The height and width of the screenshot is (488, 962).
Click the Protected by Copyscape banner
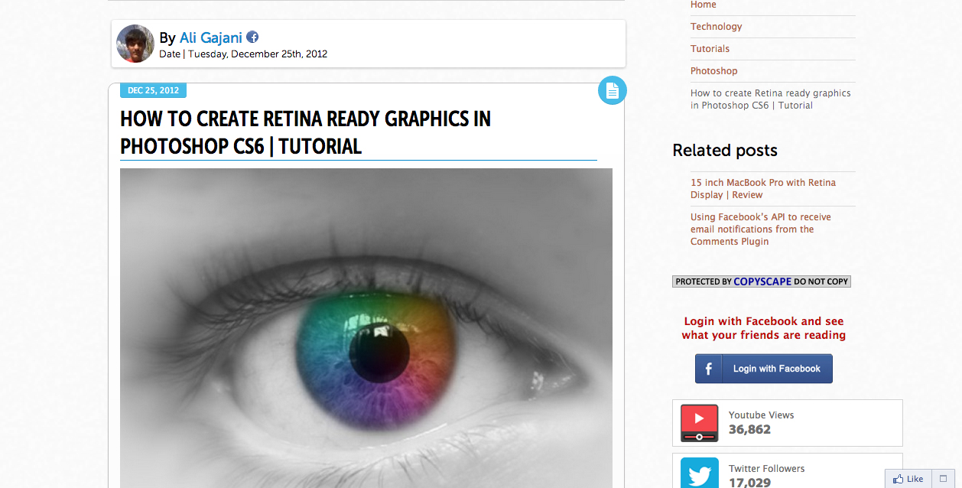pyautogui.click(x=762, y=281)
